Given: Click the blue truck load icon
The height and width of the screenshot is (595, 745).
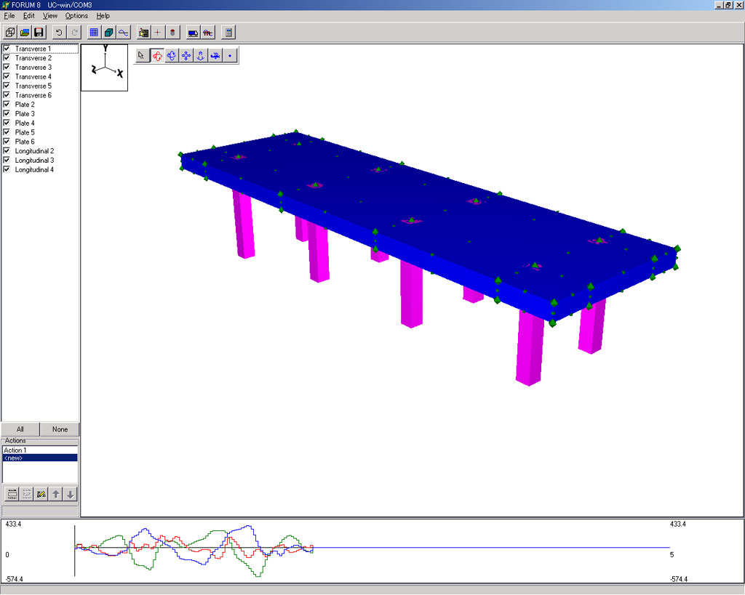Looking at the screenshot, I should point(193,32).
